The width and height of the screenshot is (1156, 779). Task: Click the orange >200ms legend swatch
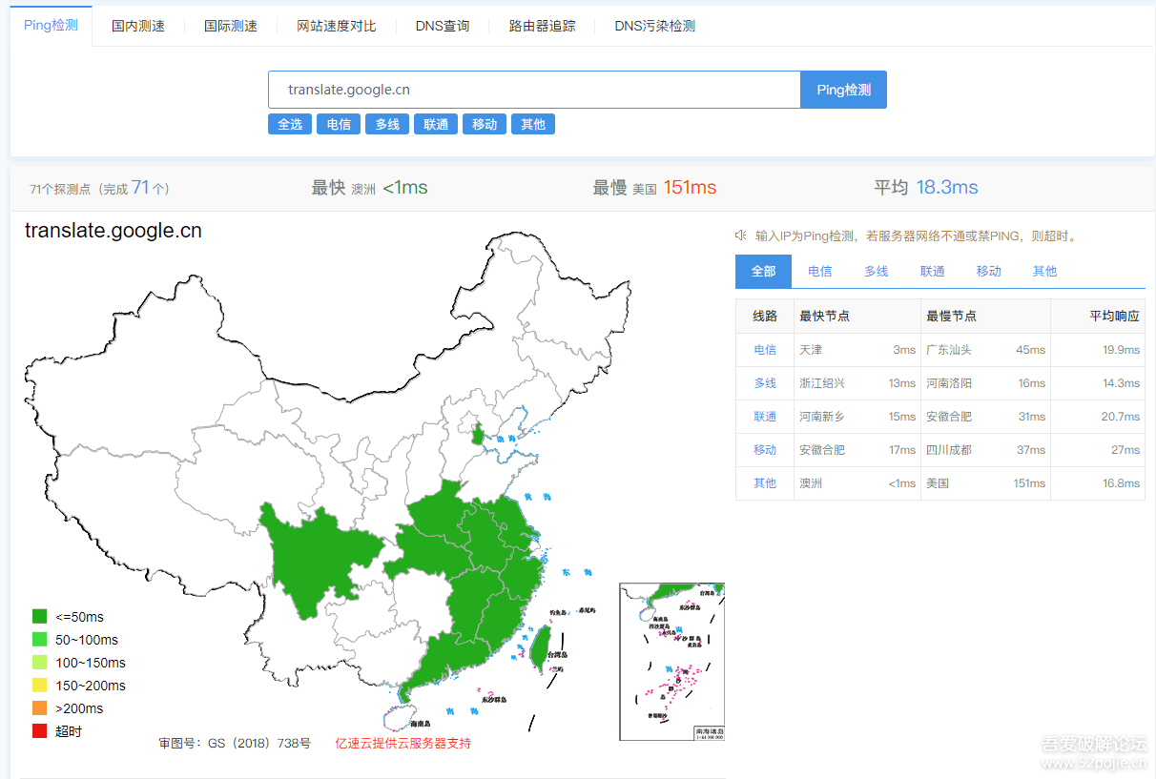tap(39, 708)
